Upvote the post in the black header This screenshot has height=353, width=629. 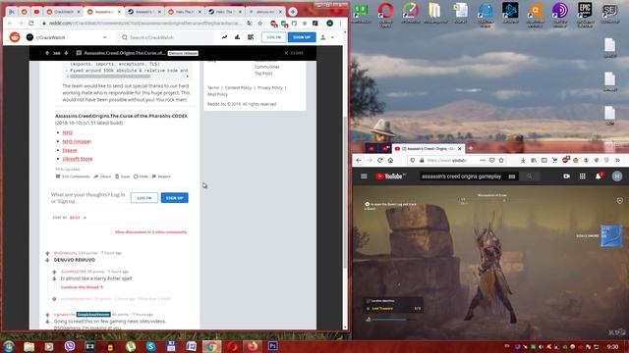tap(47, 53)
